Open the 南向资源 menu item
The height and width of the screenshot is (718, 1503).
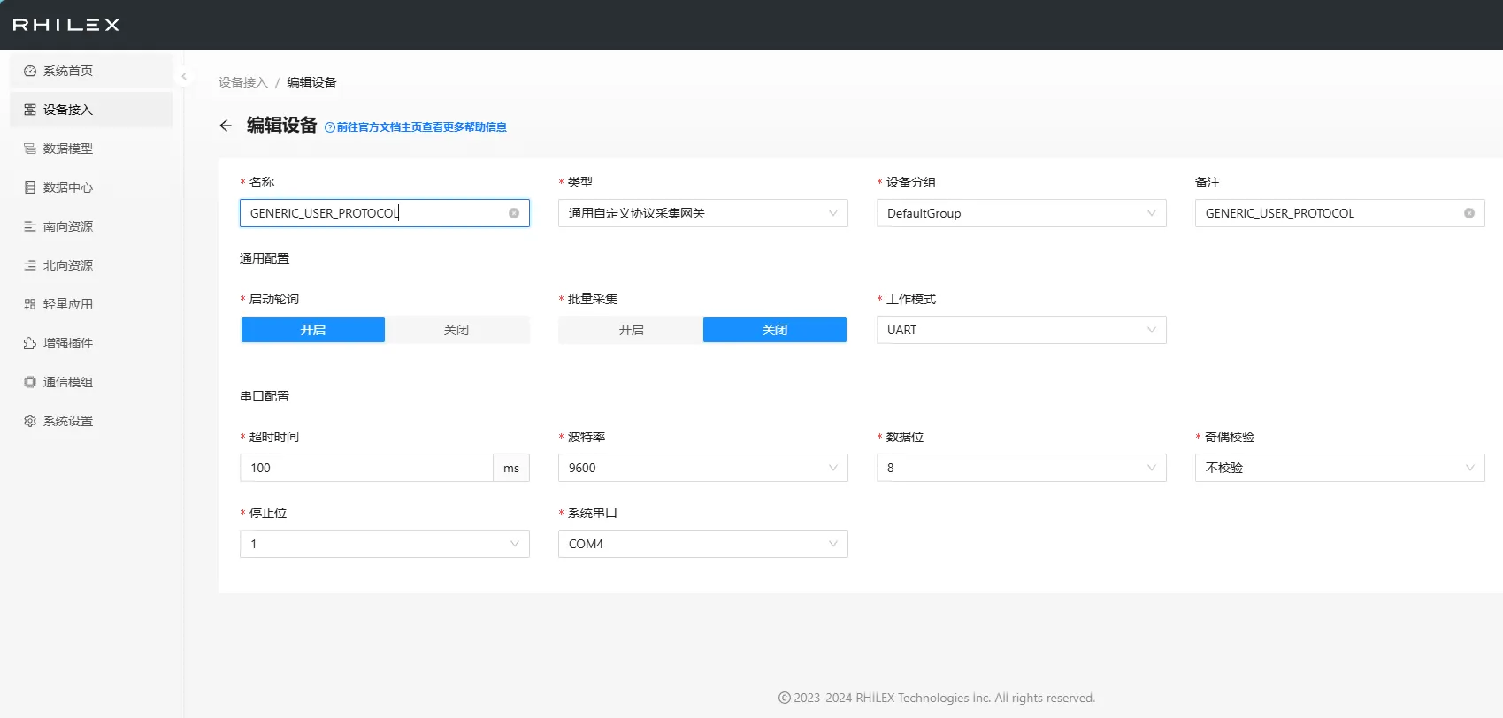91,226
